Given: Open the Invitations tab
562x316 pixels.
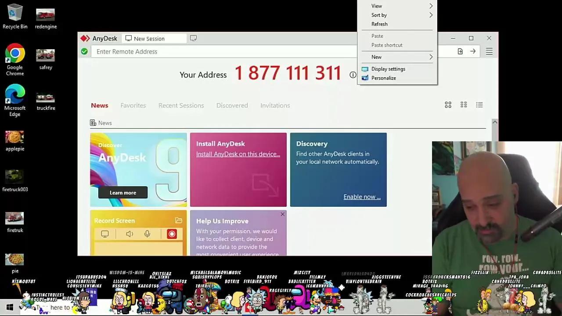Looking at the screenshot, I should coord(275,105).
